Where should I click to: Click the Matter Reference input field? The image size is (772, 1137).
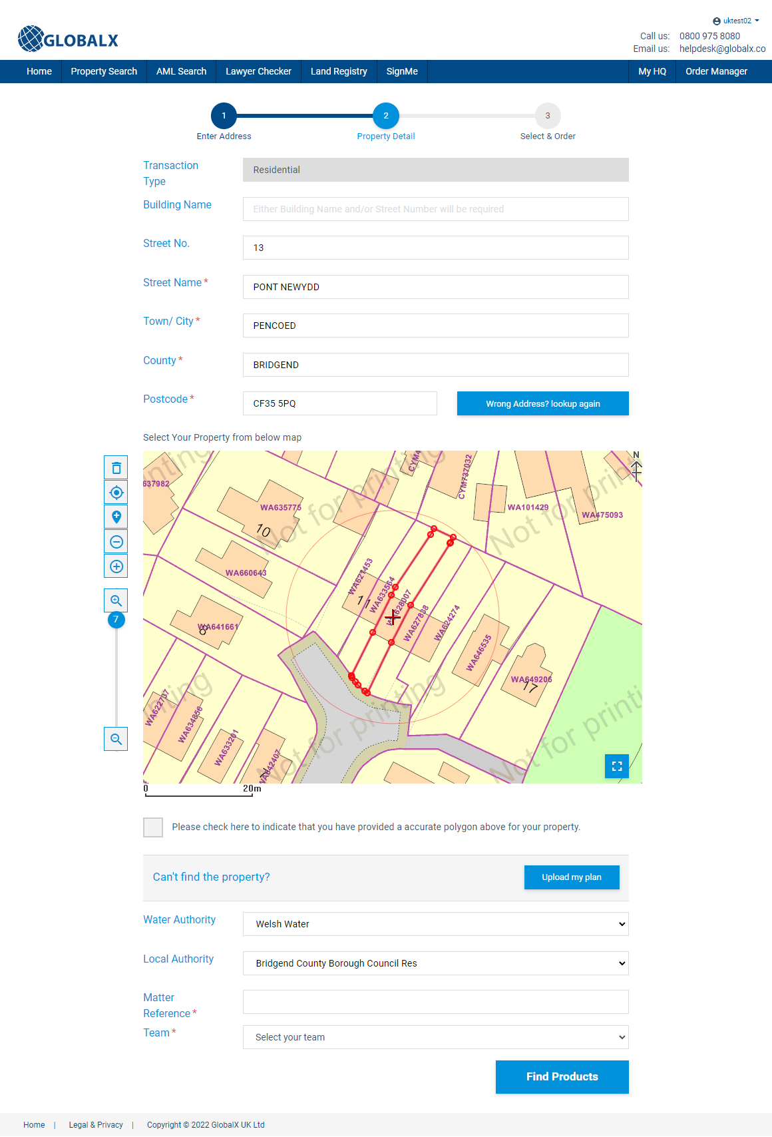436,1002
